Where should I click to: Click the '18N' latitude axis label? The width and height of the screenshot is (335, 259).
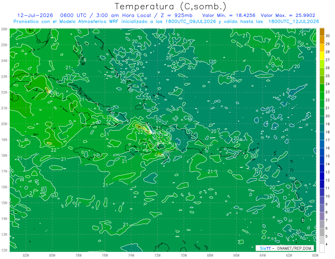click(4, 155)
